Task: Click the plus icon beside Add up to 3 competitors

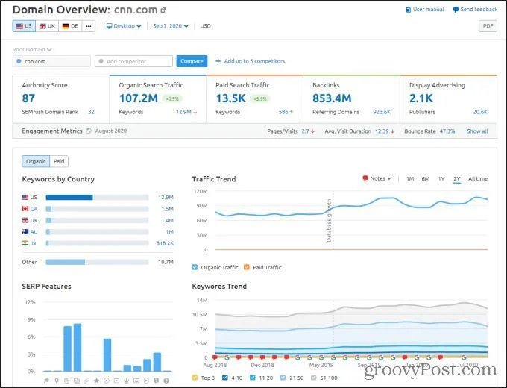Action: 218,61
